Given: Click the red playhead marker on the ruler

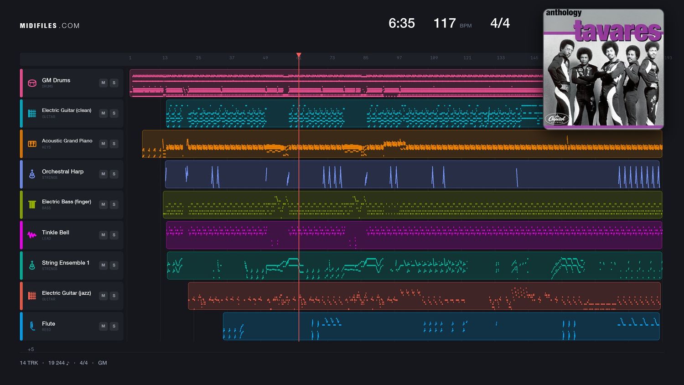Looking at the screenshot, I should tap(299, 55).
